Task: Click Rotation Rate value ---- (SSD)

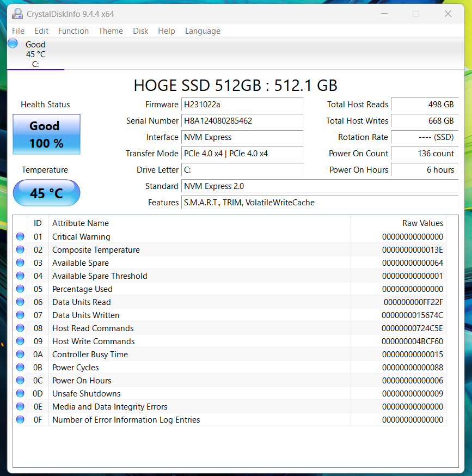Action: tap(425, 137)
